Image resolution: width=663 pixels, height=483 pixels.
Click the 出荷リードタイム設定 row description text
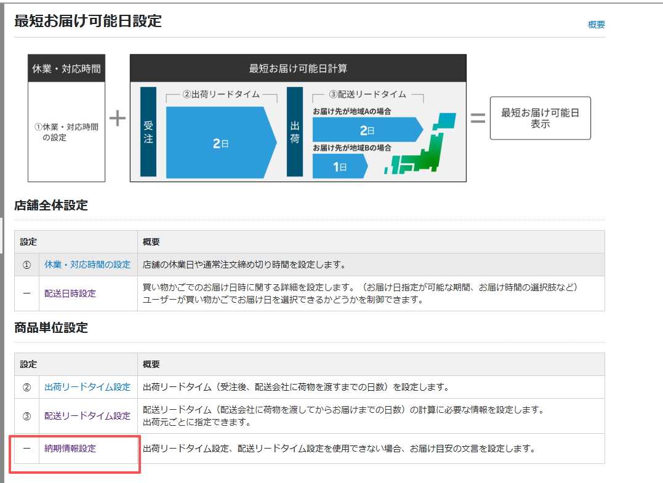(x=296, y=387)
